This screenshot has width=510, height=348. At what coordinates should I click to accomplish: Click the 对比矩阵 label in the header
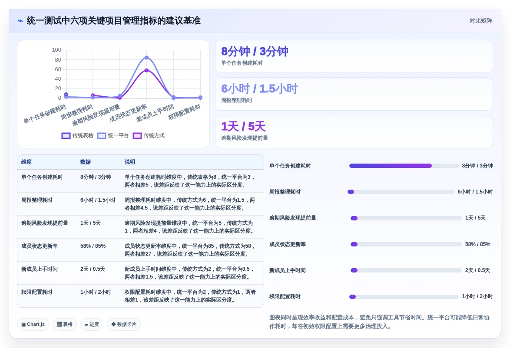pos(480,21)
